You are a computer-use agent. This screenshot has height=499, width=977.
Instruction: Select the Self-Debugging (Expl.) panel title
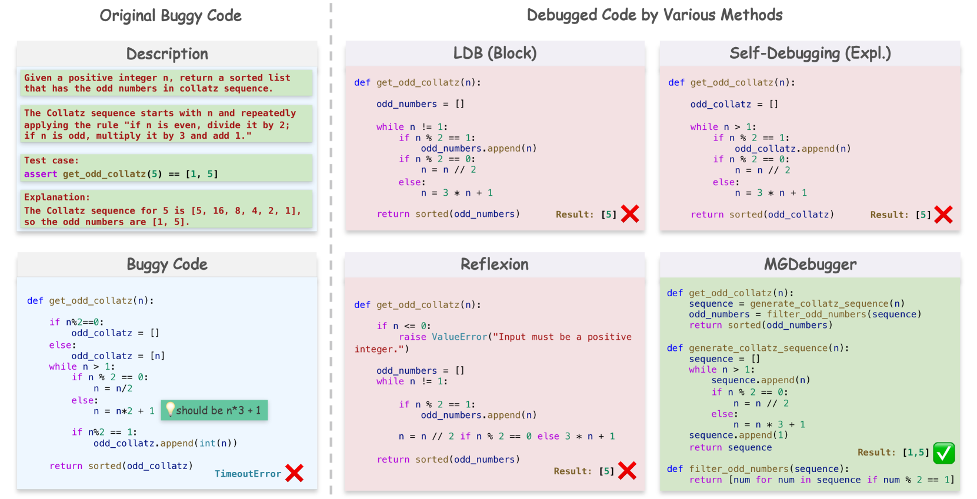[x=810, y=53]
